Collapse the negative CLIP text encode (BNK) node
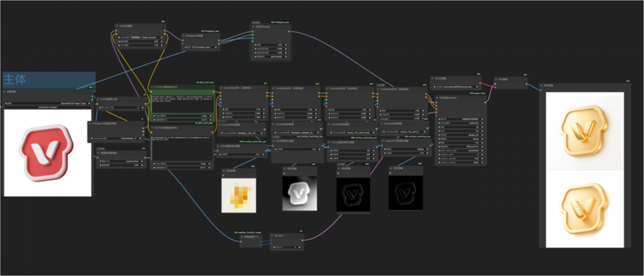This screenshot has width=644, height=276. coord(152,127)
